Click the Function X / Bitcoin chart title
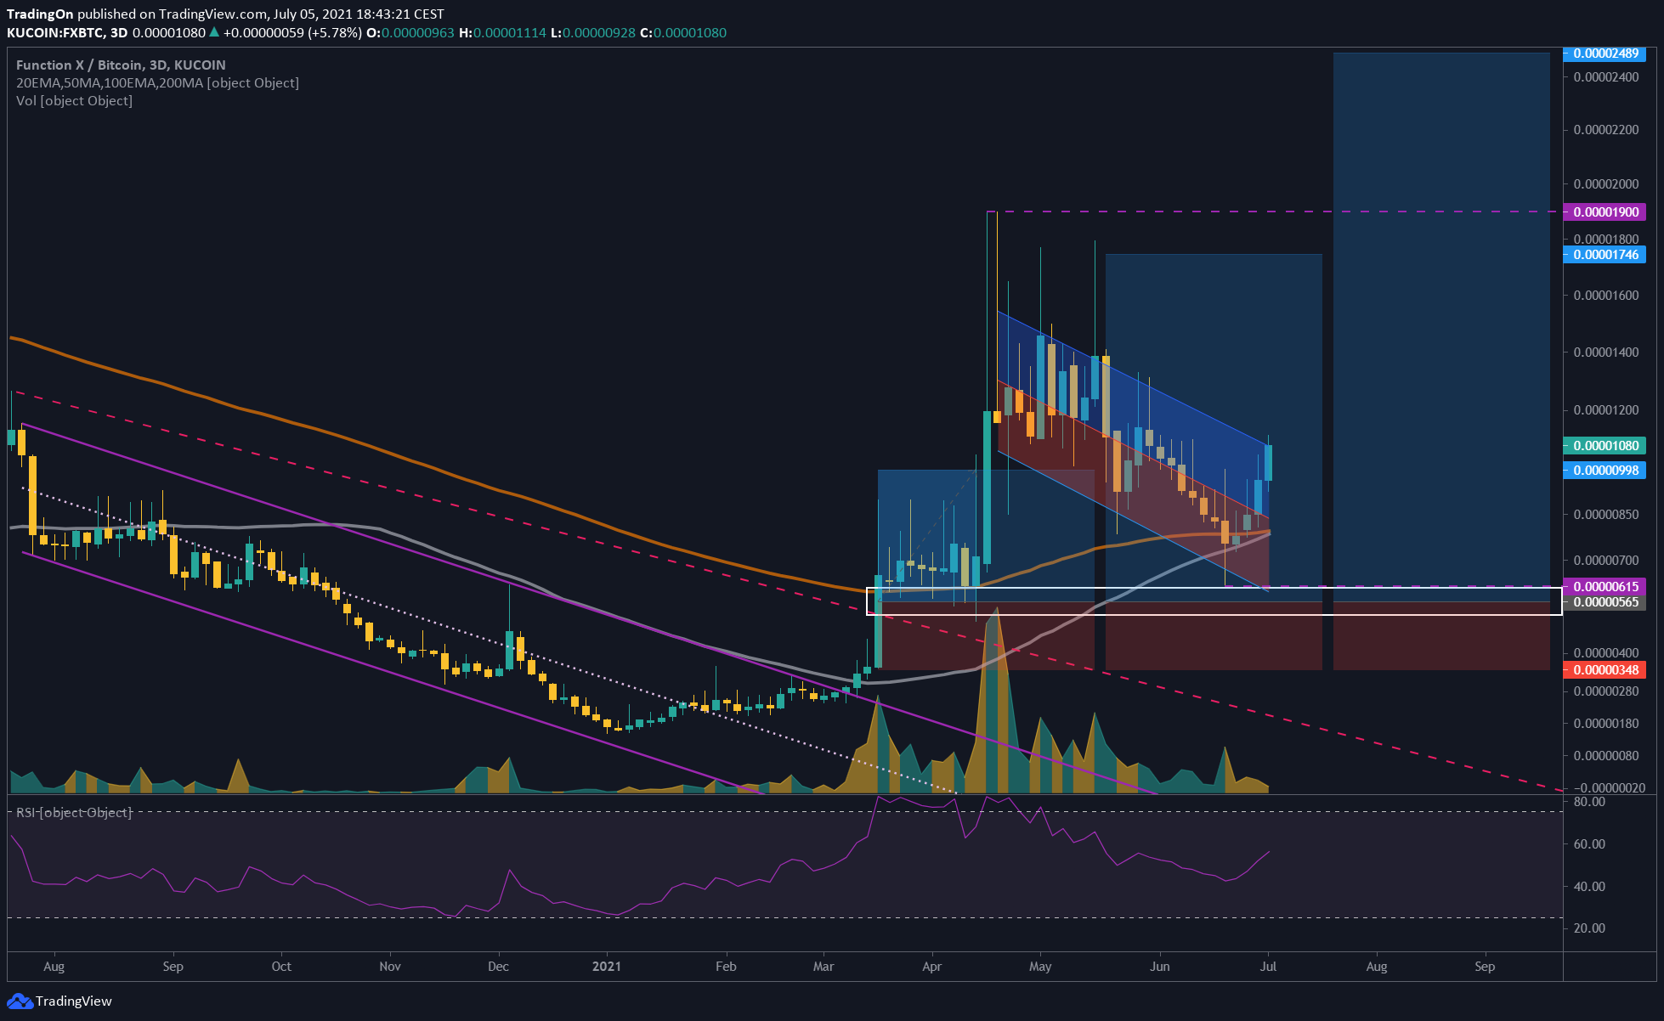Screen dimensions: 1664x1021 click(x=121, y=65)
